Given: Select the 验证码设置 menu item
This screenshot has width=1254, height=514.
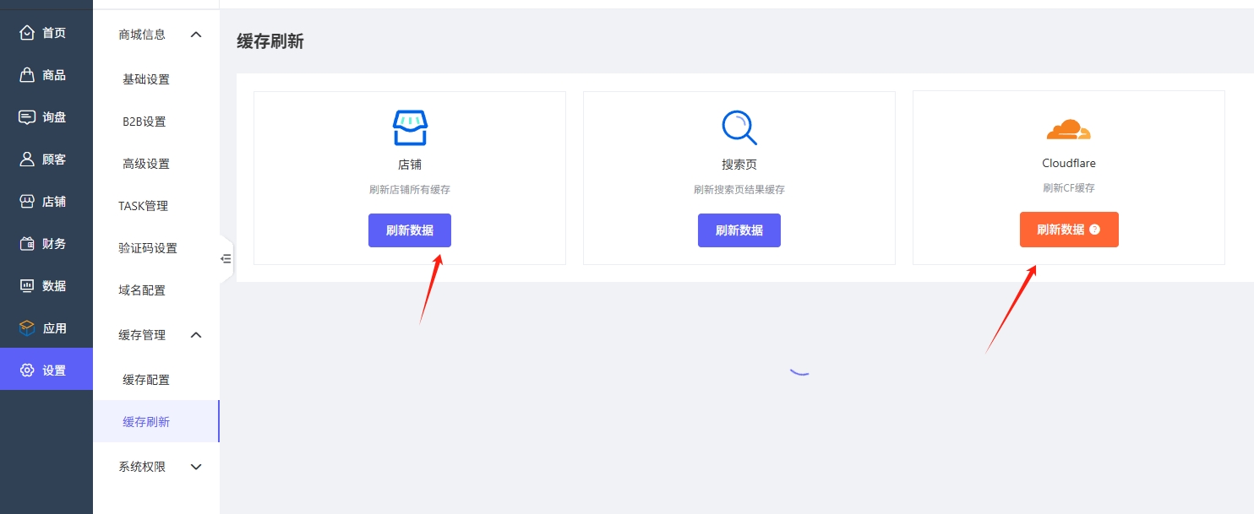Looking at the screenshot, I should [148, 248].
